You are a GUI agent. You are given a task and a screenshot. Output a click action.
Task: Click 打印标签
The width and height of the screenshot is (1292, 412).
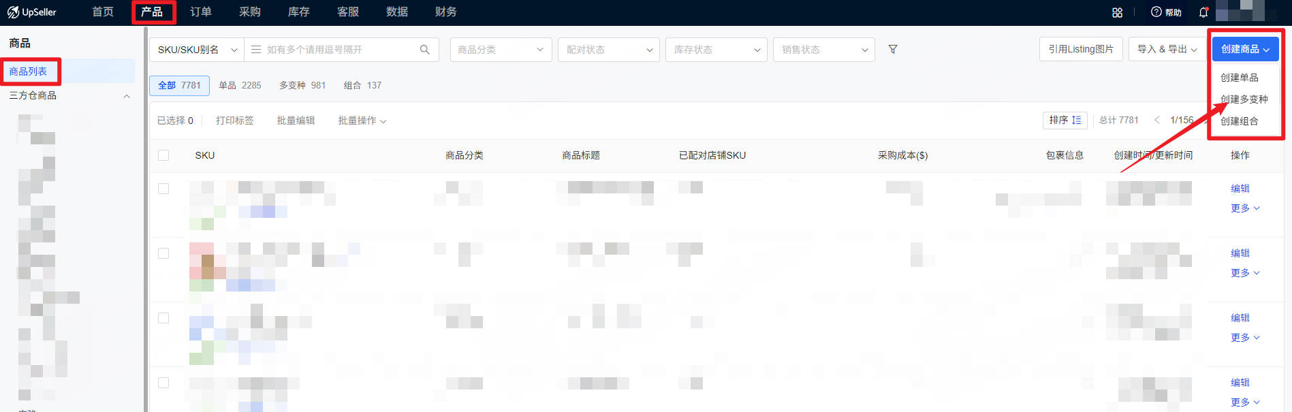point(235,121)
